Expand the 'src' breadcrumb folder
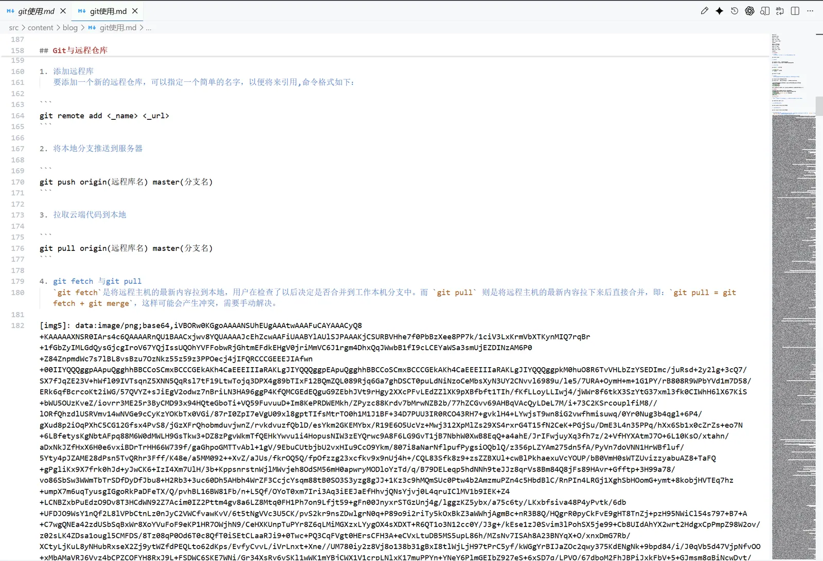This screenshot has height=561, width=823. pyautogui.click(x=13, y=28)
